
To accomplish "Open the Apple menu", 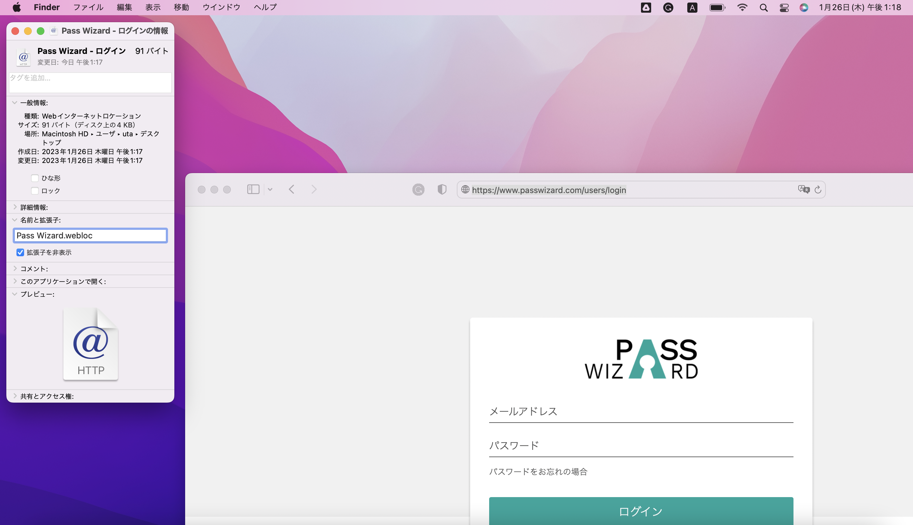I will point(16,7).
